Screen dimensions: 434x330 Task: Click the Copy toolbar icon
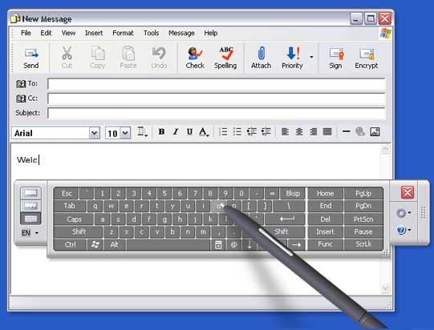click(97, 58)
